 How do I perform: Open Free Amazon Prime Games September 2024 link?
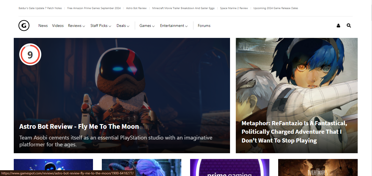tap(94, 8)
